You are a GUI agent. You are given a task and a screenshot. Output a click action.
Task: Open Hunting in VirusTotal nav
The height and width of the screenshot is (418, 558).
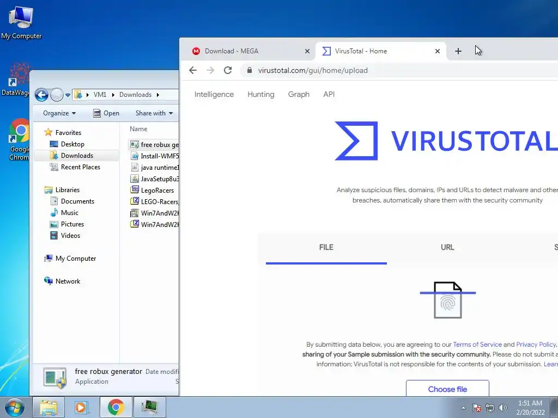tap(261, 94)
